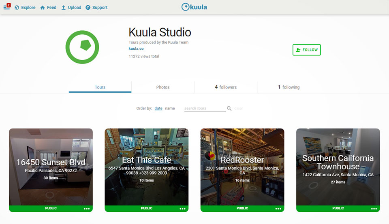389x224 pixels.
Task: Switch to the Photos tab
Action: point(163,87)
